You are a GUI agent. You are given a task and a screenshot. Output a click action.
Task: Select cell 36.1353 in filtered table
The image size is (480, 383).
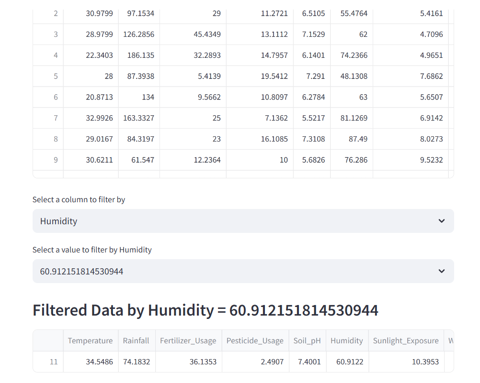[188, 362]
